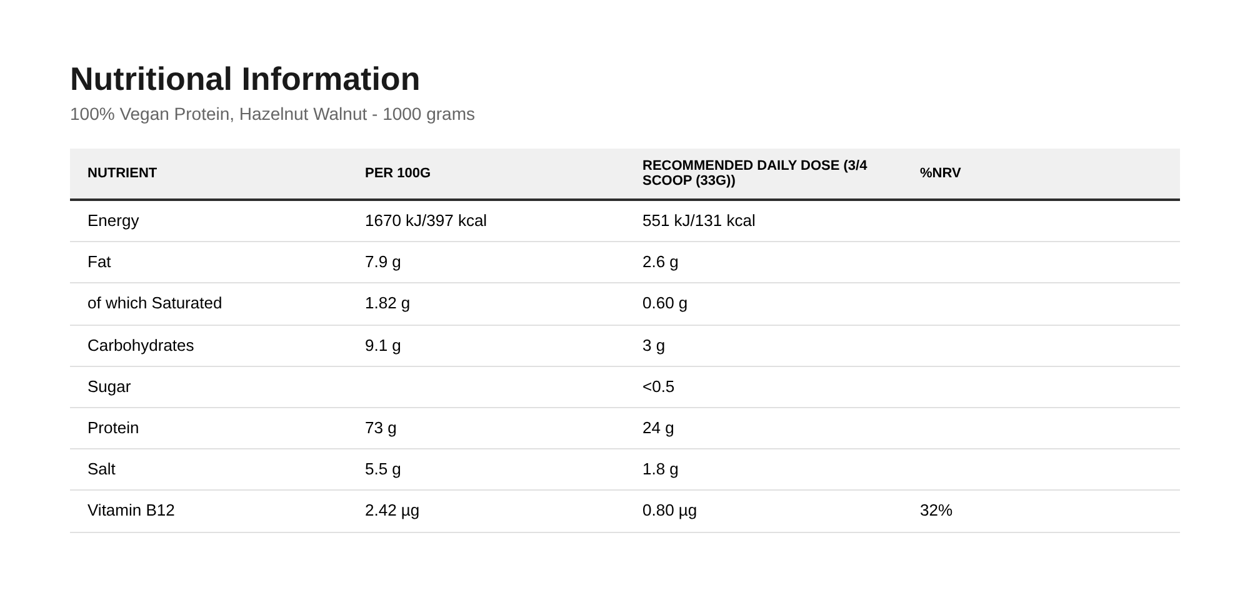Click the 0.60 g saturated value
Viewport: 1250px width, 593px height.
pyautogui.click(x=664, y=303)
